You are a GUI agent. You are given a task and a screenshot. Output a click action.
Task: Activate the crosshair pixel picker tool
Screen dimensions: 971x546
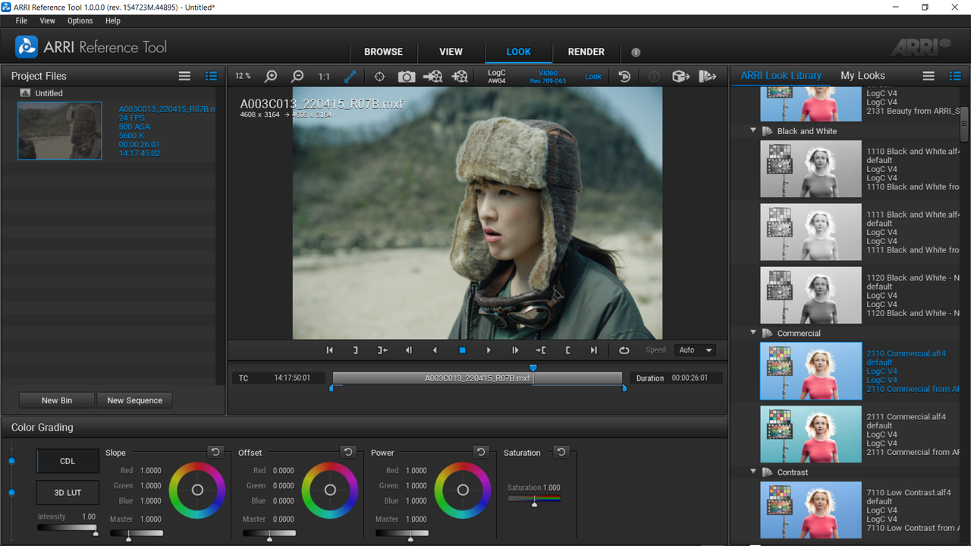click(x=380, y=76)
